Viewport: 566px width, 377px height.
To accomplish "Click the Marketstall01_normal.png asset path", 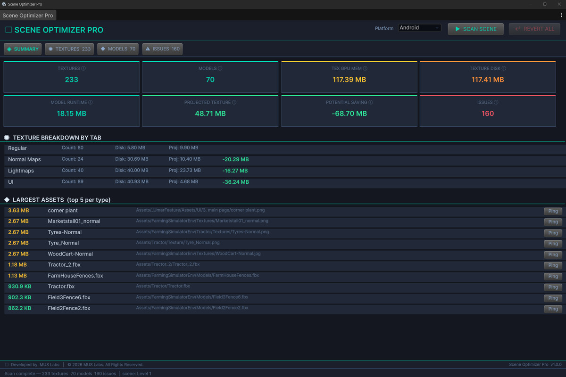I will (202, 221).
